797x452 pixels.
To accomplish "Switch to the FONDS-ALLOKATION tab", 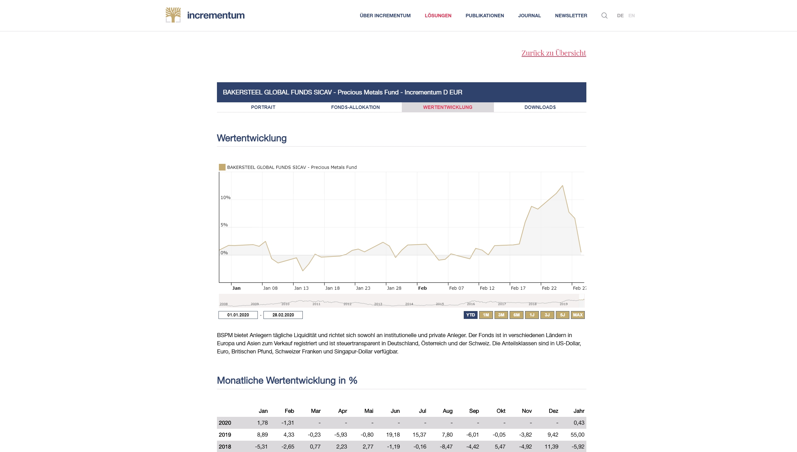I will click(x=355, y=107).
